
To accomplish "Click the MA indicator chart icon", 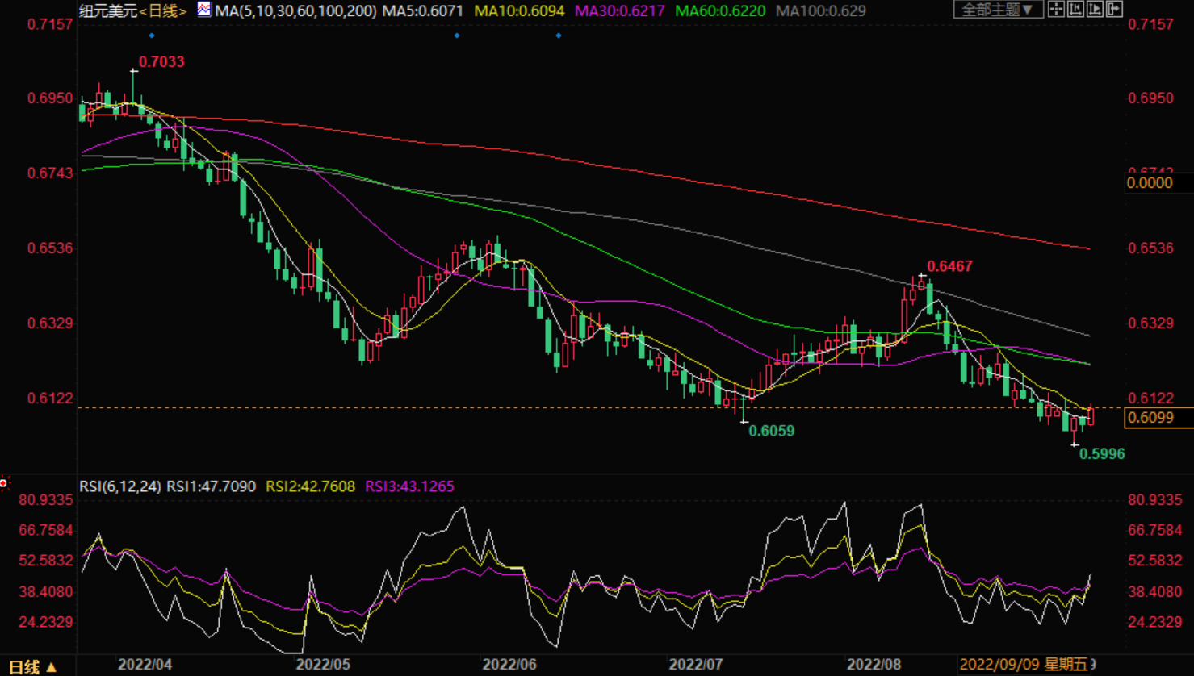I will 204,10.
